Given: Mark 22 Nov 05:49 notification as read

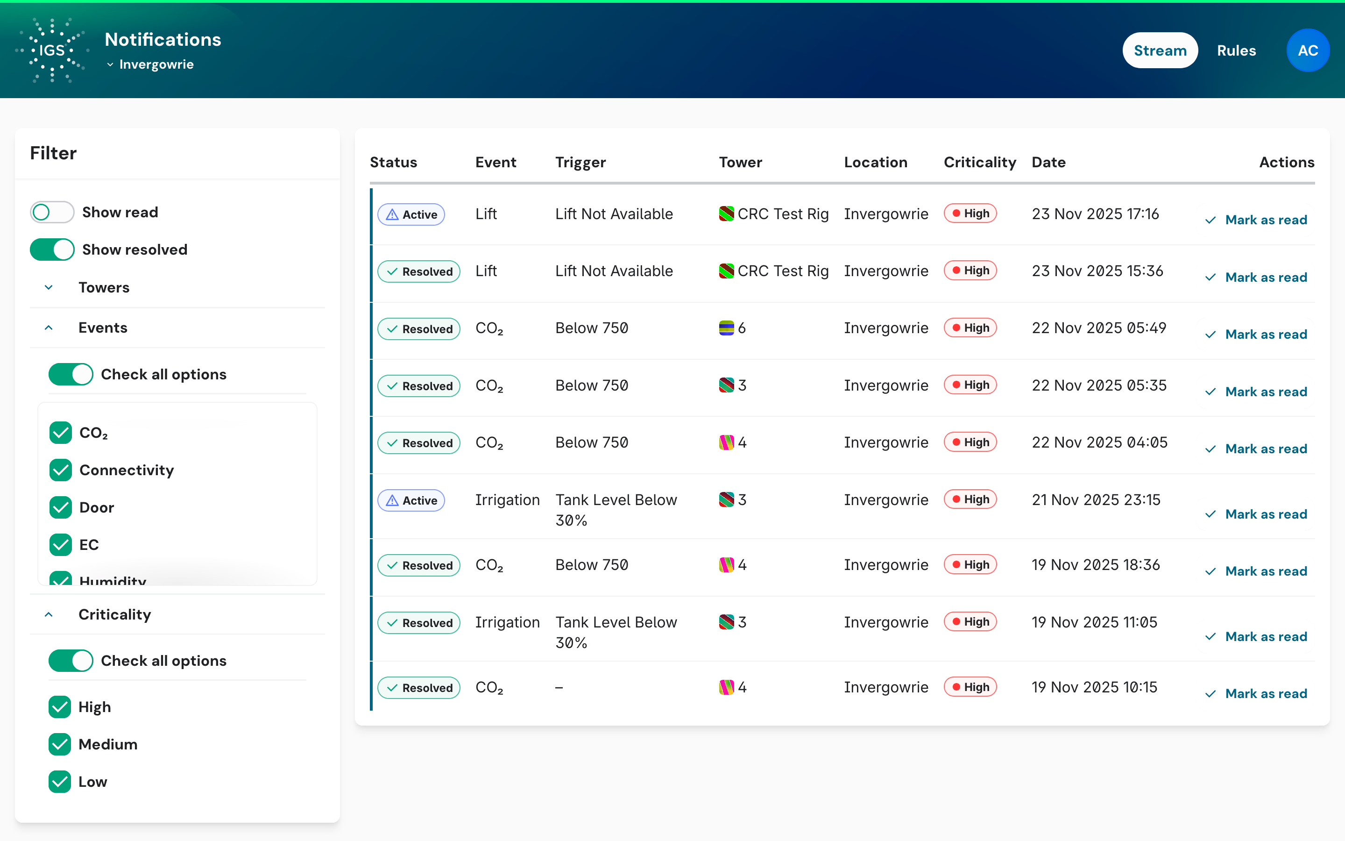Looking at the screenshot, I should click(1255, 335).
